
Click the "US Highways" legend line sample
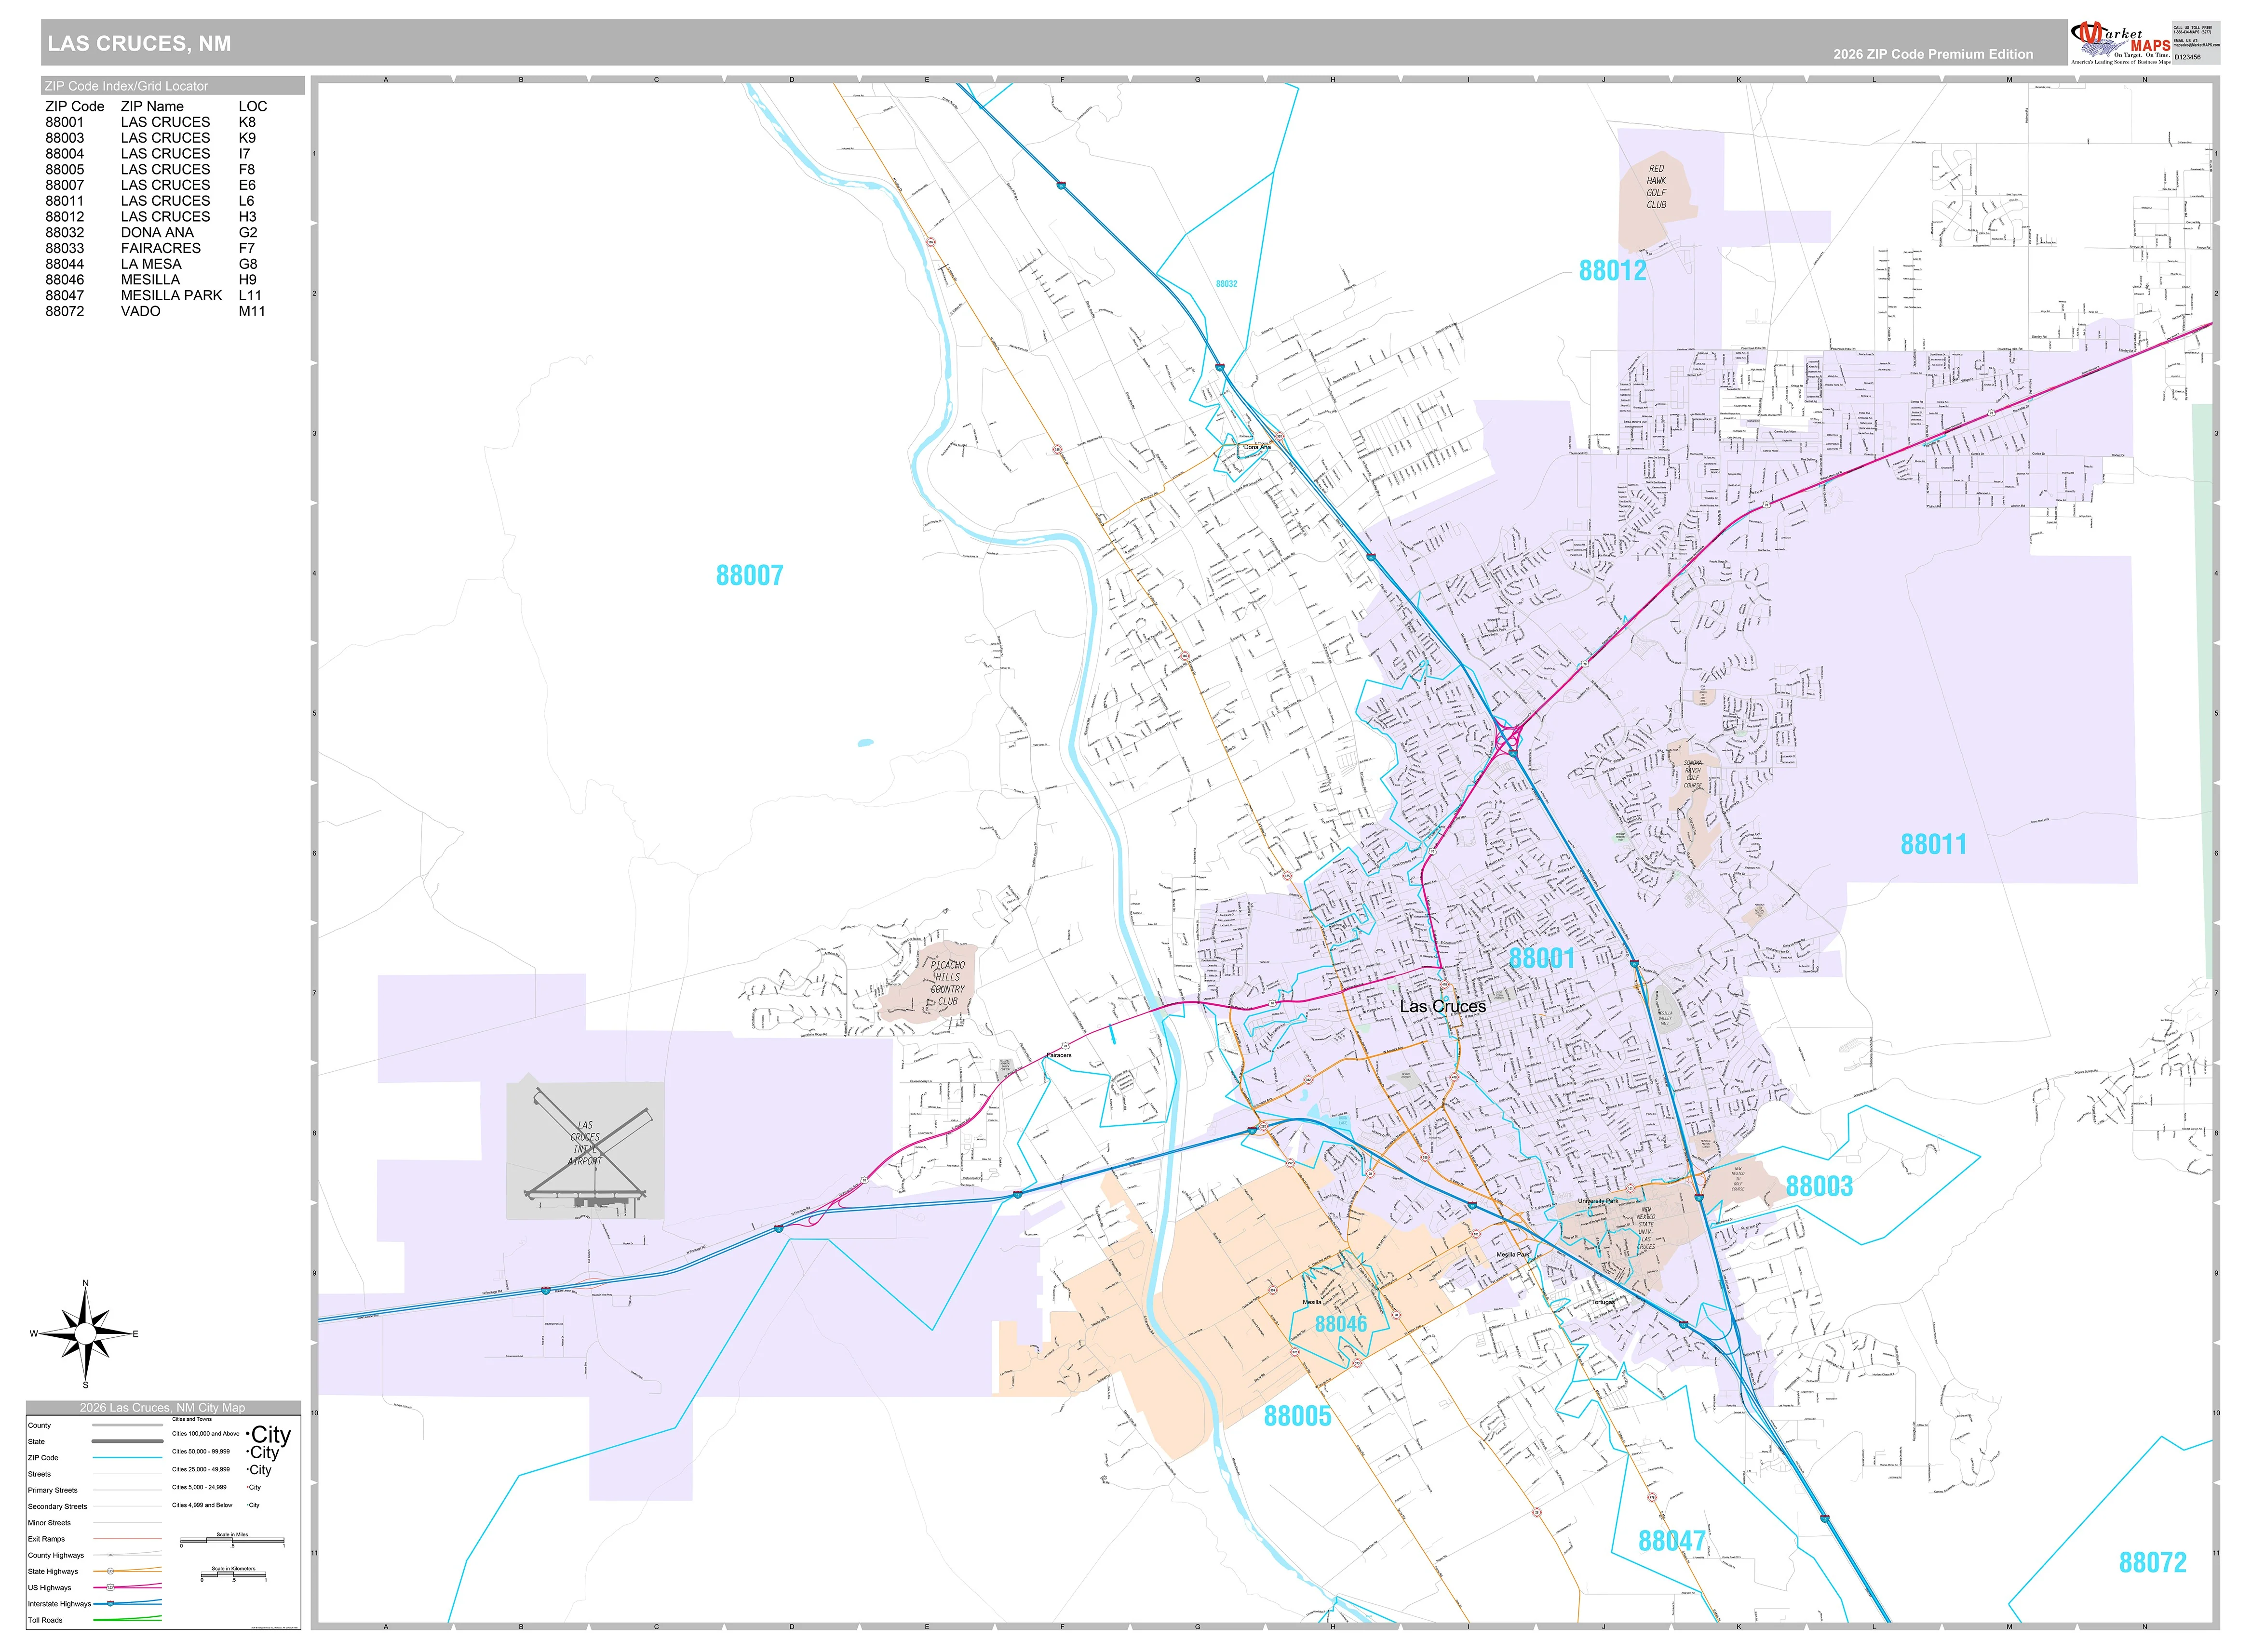pos(127,1587)
